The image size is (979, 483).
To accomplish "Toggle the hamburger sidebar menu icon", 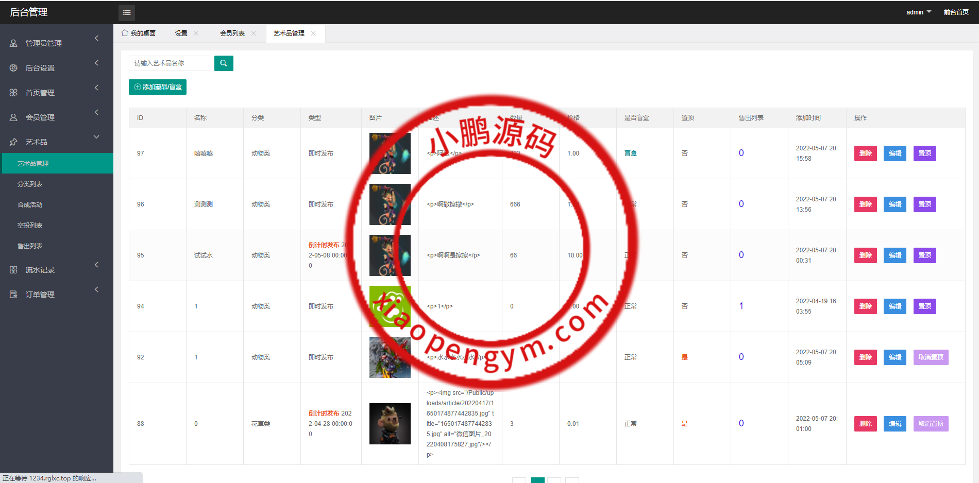I will click(127, 12).
